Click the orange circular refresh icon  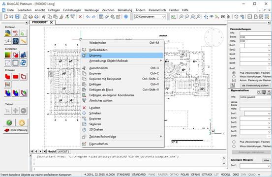[22, 122]
